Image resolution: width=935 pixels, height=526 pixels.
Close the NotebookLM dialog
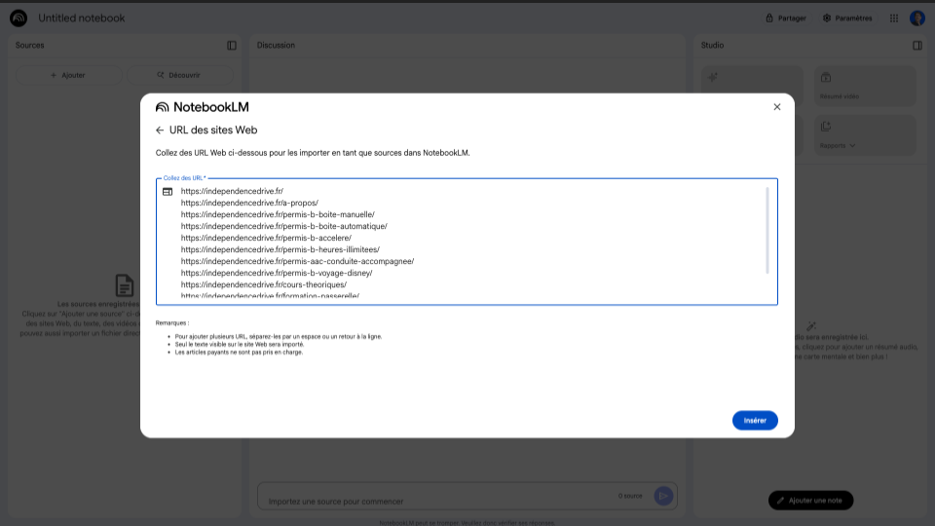(x=776, y=107)
